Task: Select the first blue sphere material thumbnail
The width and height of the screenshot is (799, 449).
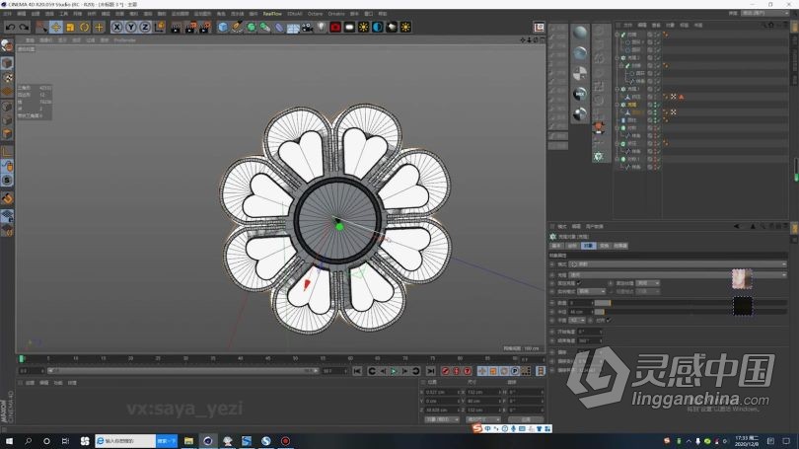Action: [580, 33]
